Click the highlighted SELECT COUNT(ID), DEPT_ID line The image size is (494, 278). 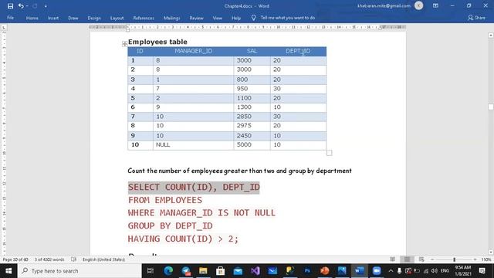[x=194, y=187]
